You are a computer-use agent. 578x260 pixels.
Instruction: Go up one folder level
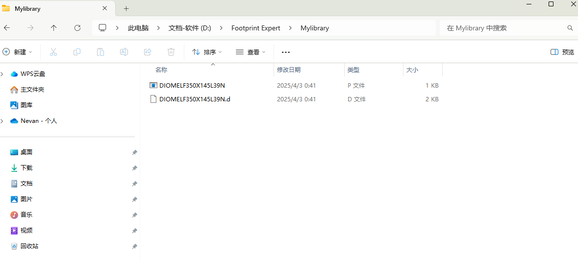pyautogui.click(x=54, y=28)
